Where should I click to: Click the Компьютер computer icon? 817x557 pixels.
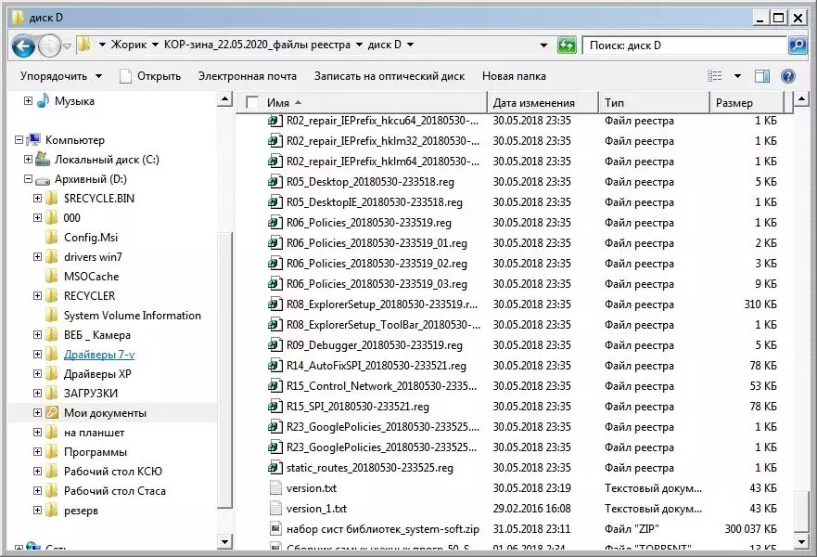[34, 140]
